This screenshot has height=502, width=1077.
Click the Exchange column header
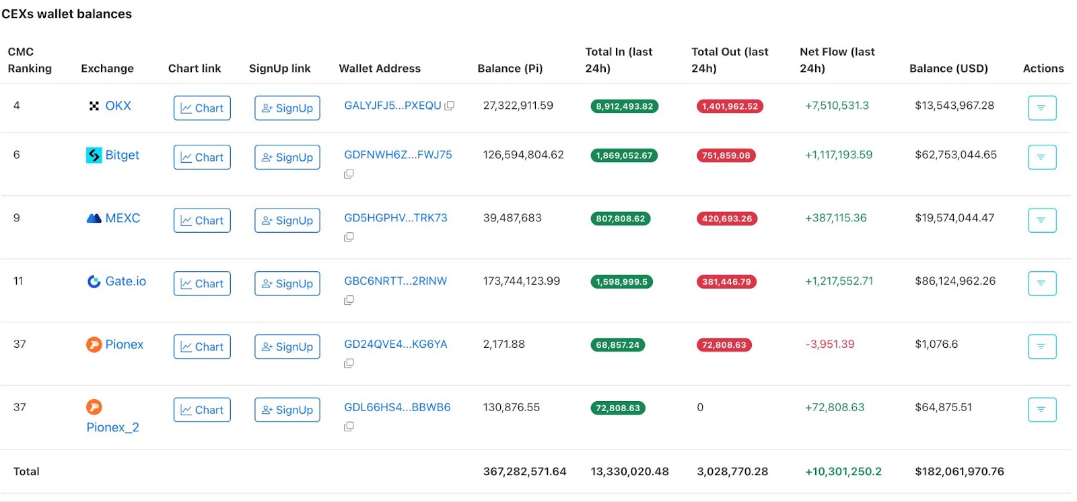(x=107, y=68)
